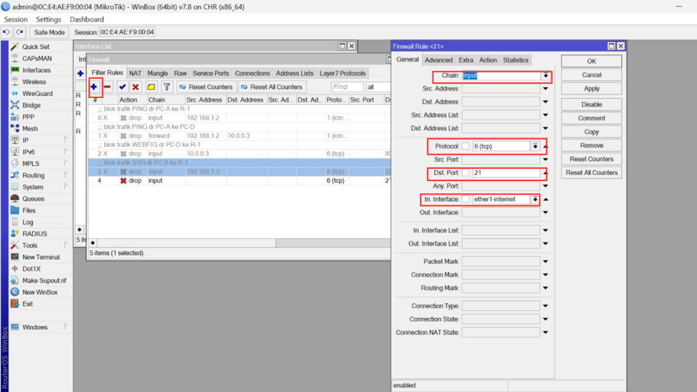Image resolution: width=697 pixels, height=392 pixels.
Task: Click the undo arrow in top toolbar
Action: tap(7, 32)
